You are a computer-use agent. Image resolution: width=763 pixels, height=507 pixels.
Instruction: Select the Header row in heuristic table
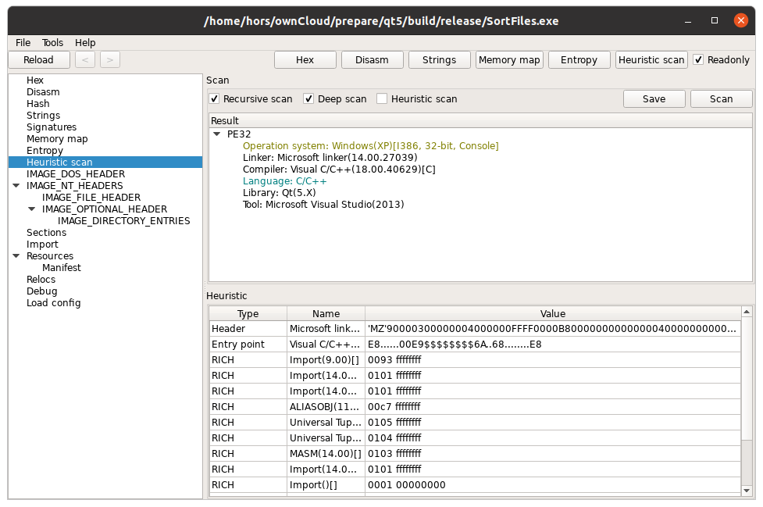475,329
